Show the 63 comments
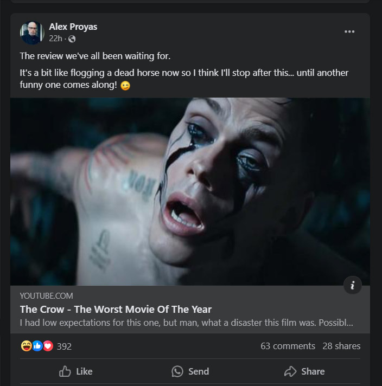Screen dimensions: 382x386 pos(288,346)
